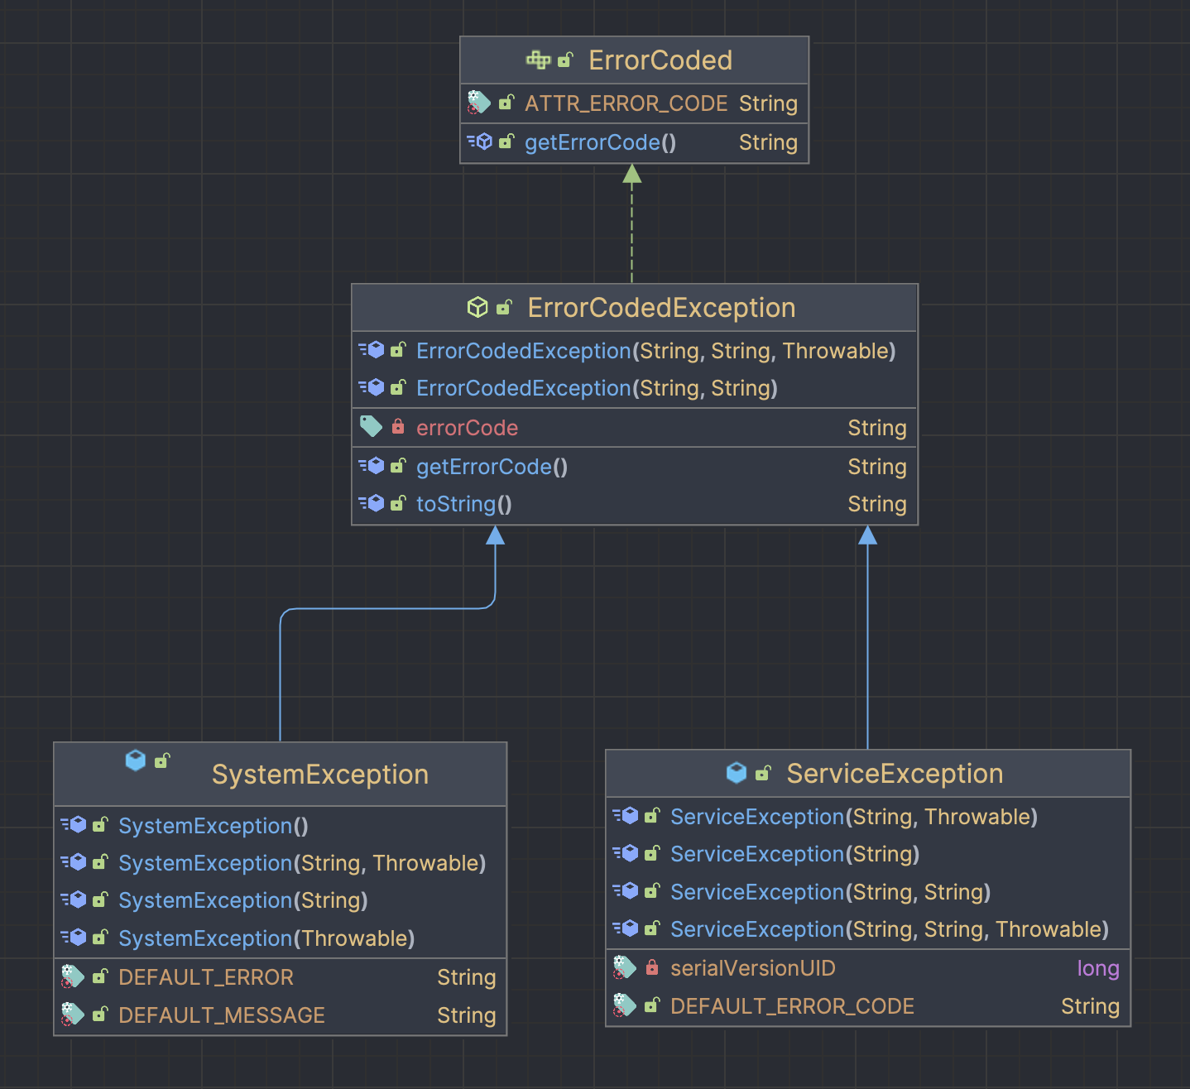Click the static field icon beside DEFAULT_MESSAGE
The image size is (1190, 1089).
tap(73, 1014)
